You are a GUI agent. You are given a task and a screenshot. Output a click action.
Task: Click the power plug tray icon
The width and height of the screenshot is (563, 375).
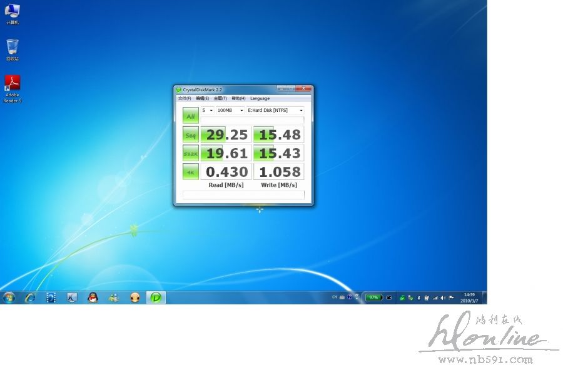389,297
